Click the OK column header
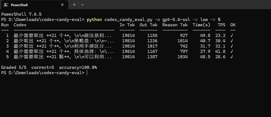This screenshot has width=271, height=117. coord(233,25)
